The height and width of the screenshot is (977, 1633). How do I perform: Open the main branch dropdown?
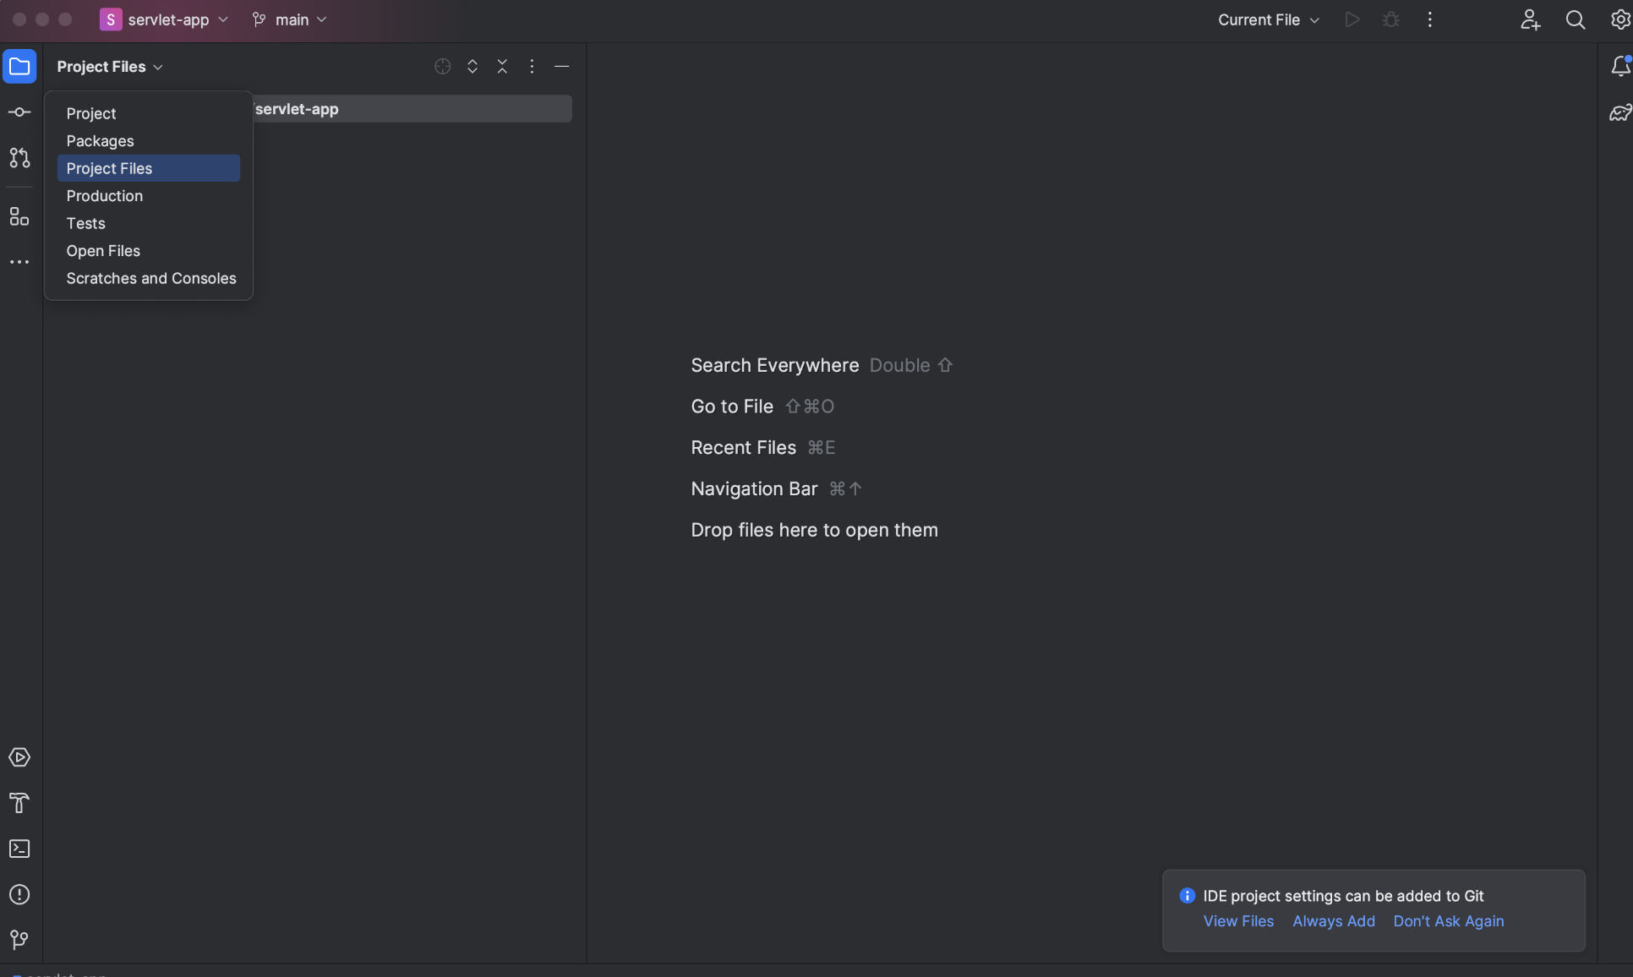(x=290, y=19)
